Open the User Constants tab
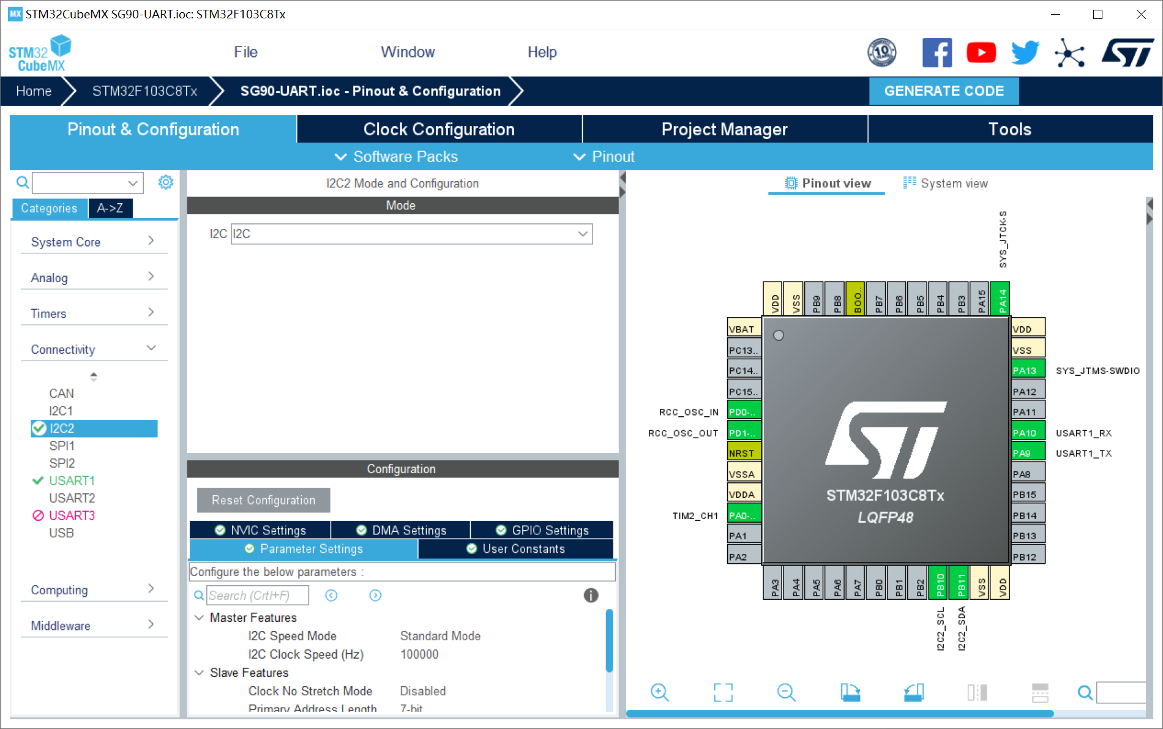1163x729 pixels. pyautogui.click(x=516, y=548)
